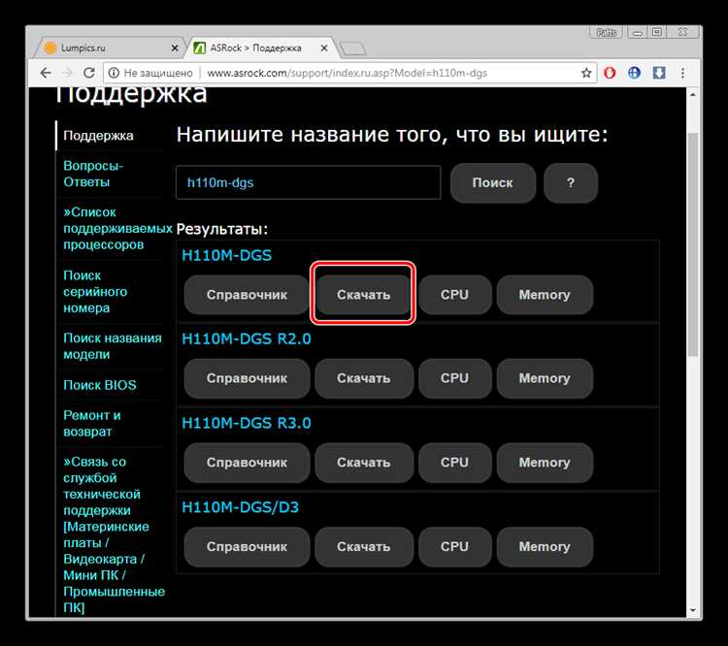Bookmark this page with the star icon

586,73
